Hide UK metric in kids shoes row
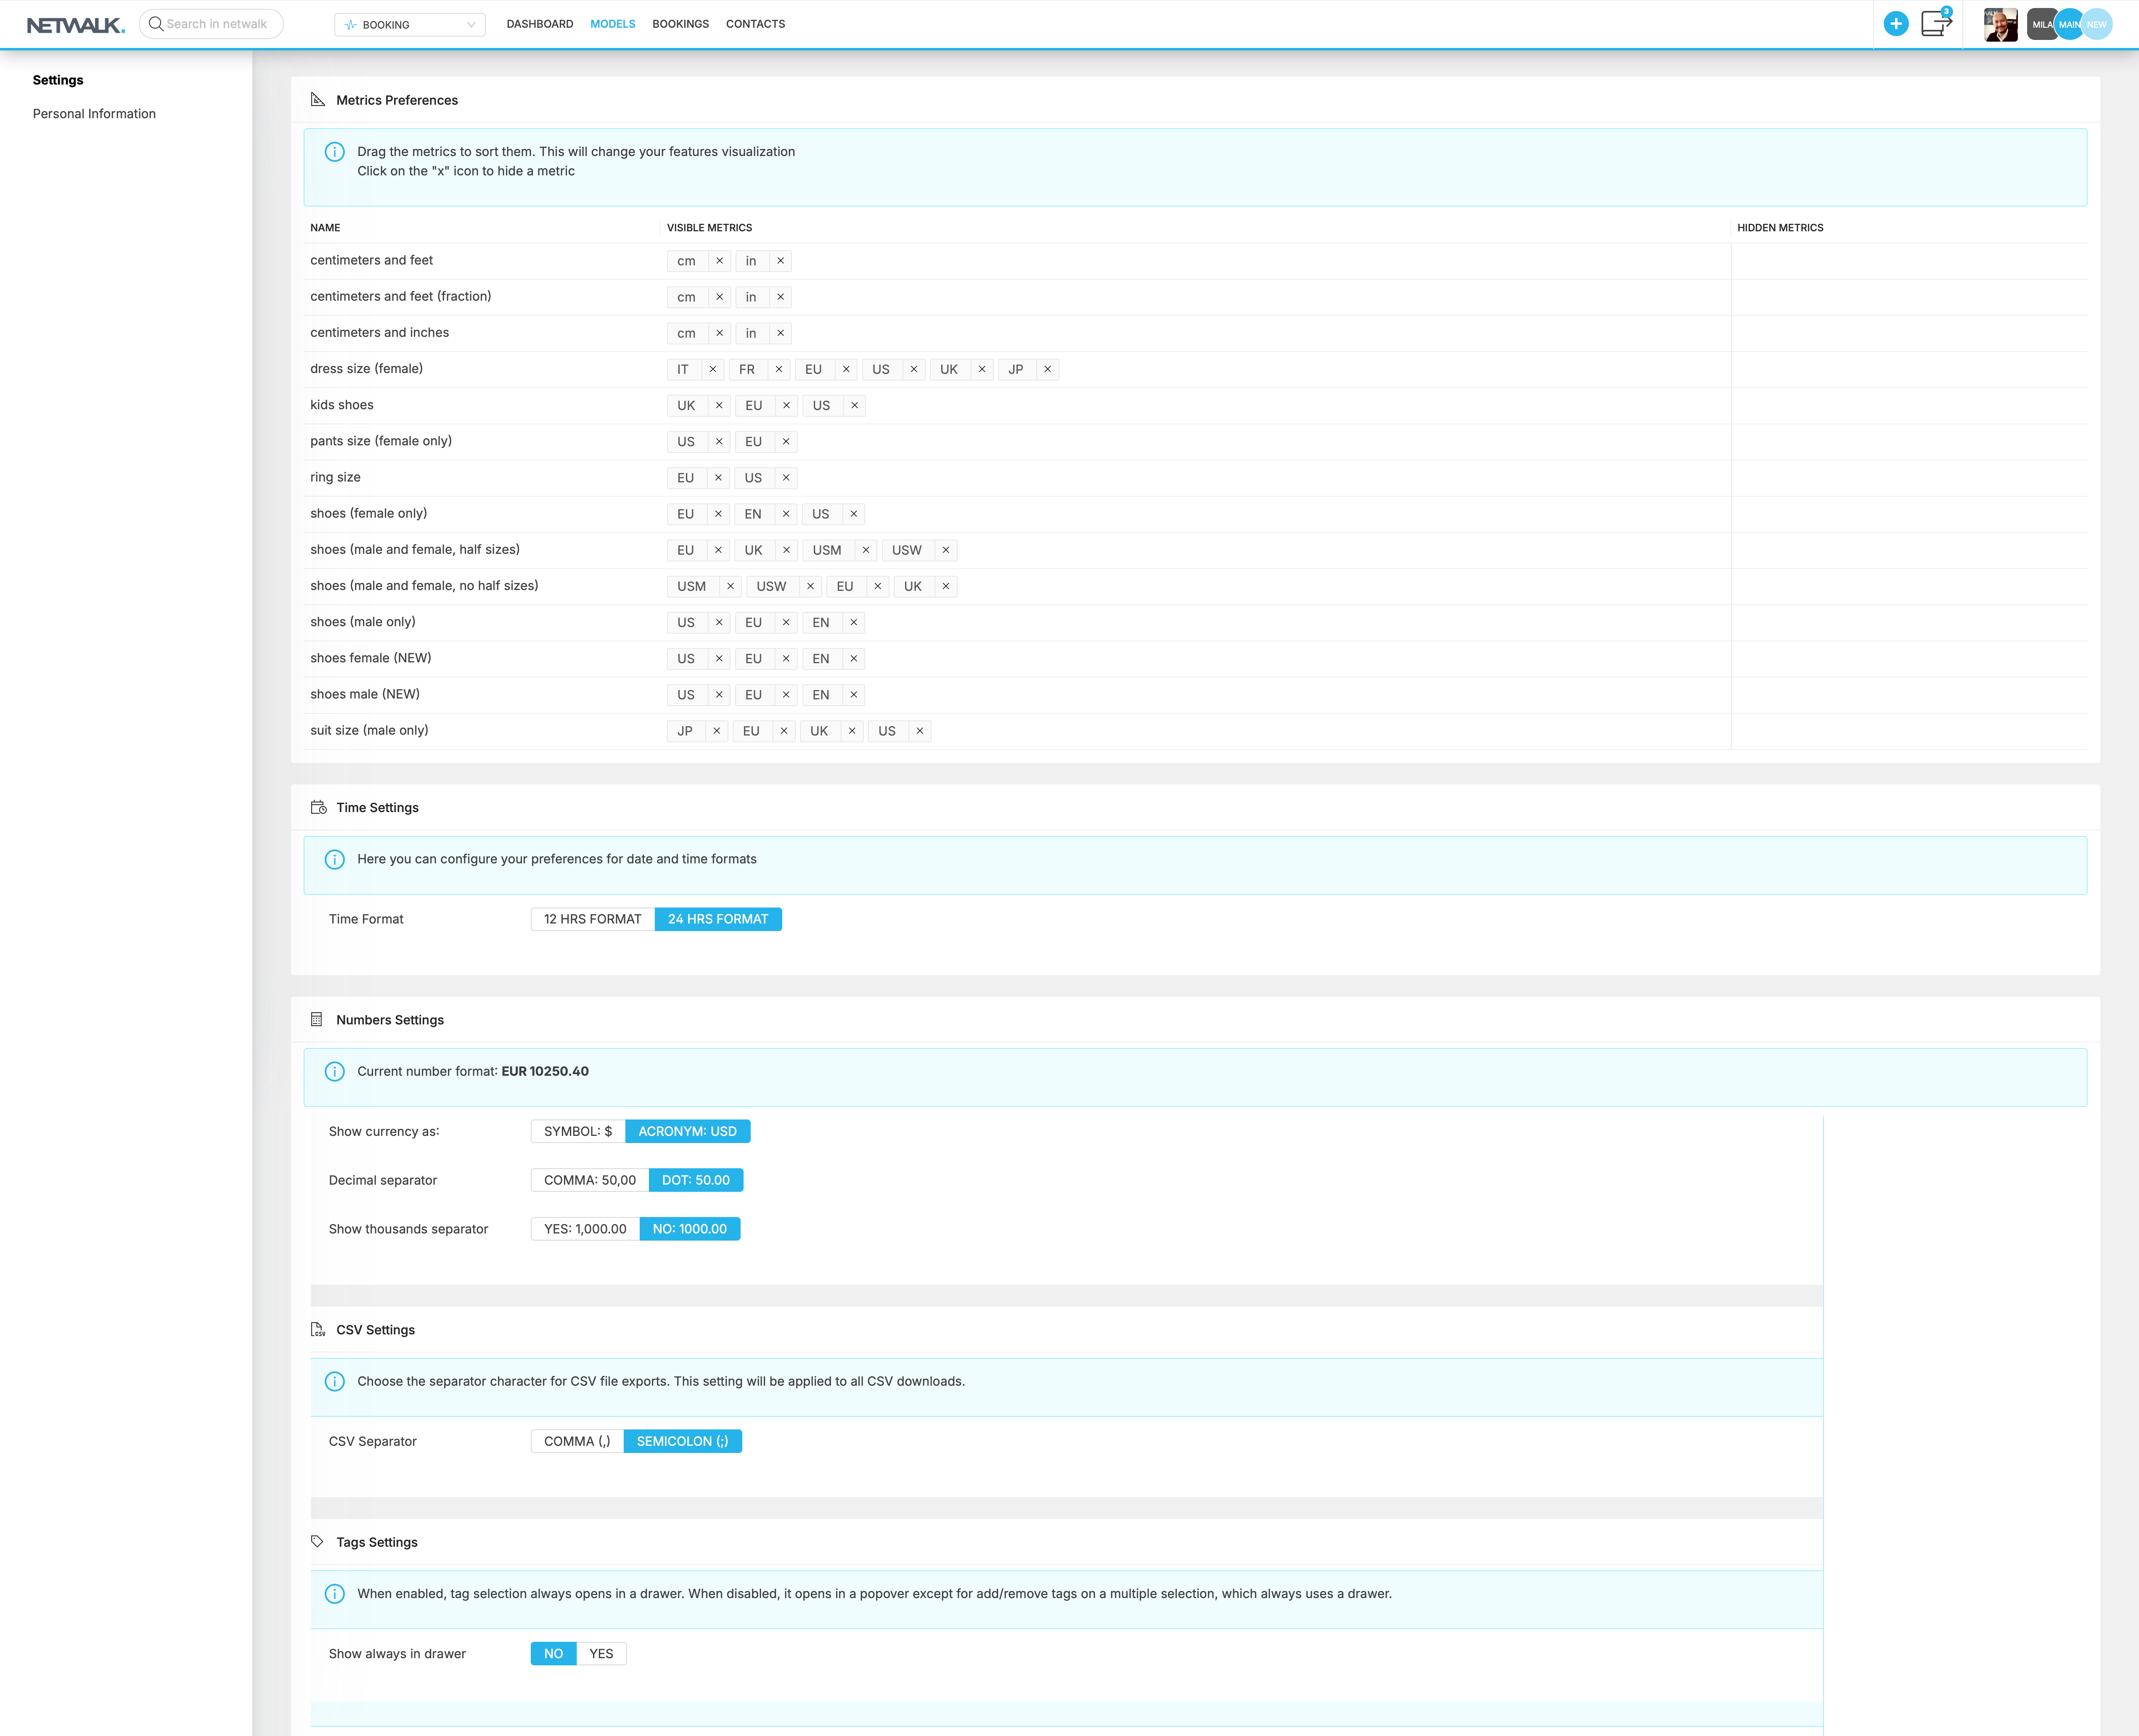 [x=719, y=405]
